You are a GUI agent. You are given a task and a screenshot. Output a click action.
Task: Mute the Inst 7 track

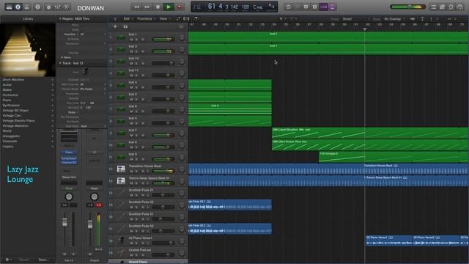pyautogui.click(x=131, y=135)
